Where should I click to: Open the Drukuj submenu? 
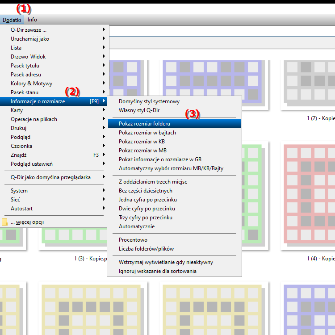[54, 128]
